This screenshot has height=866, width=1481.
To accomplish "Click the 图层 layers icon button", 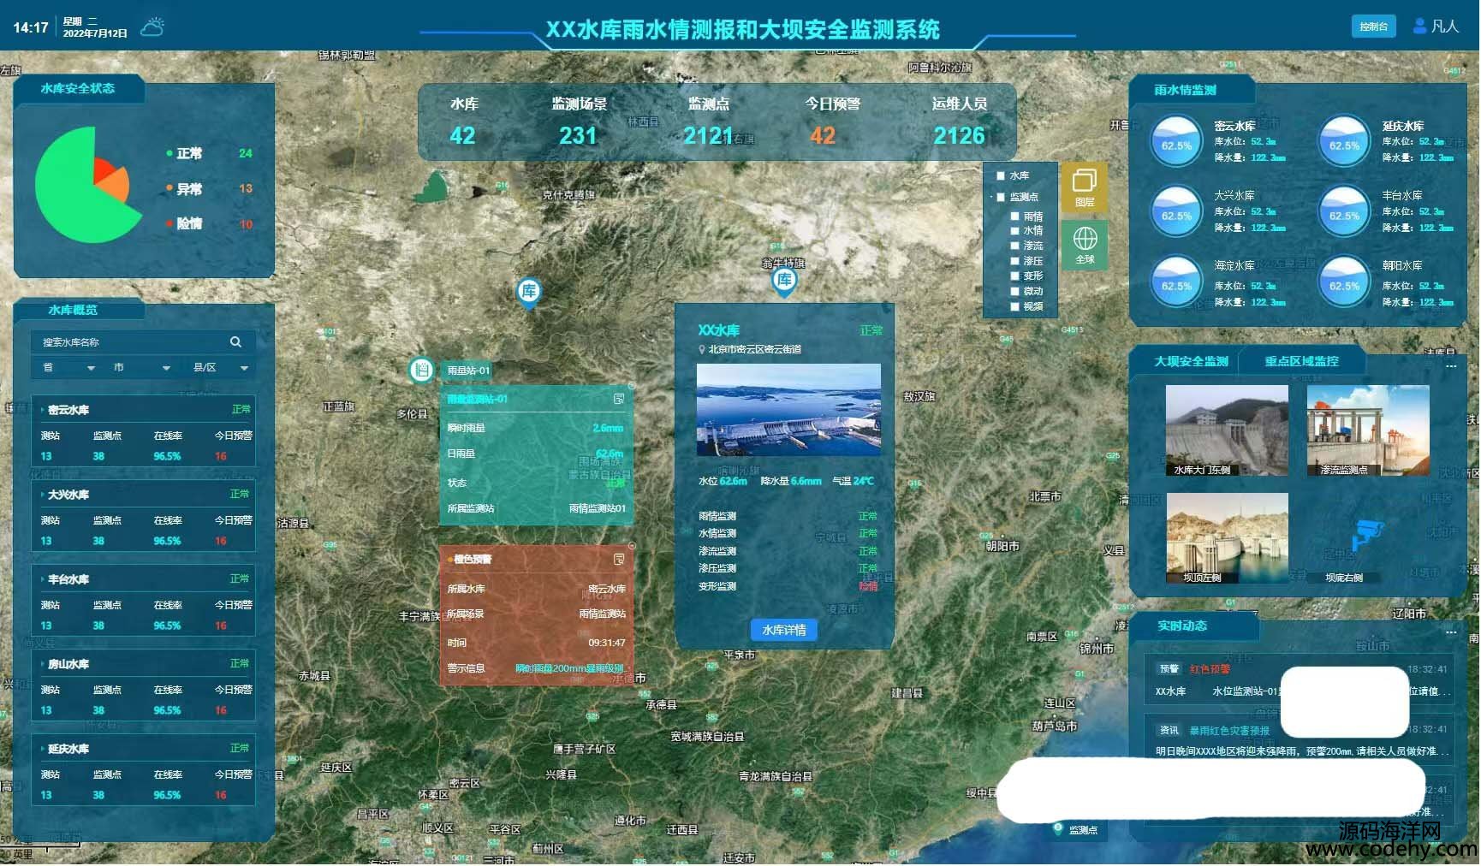I will [1085, 187].
